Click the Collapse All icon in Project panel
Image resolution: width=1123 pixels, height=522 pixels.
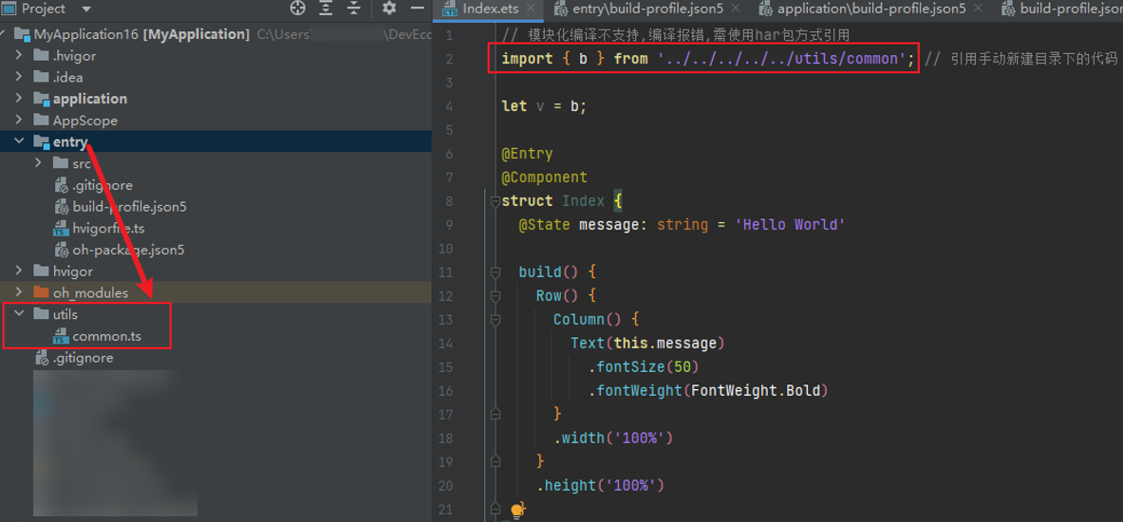(353, 9)
